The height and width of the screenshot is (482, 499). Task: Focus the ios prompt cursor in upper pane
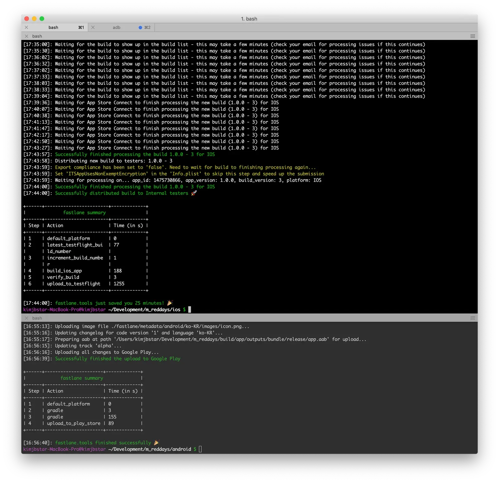coord(190,309)
